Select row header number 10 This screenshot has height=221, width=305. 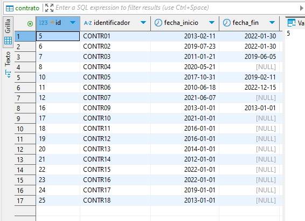25,129
